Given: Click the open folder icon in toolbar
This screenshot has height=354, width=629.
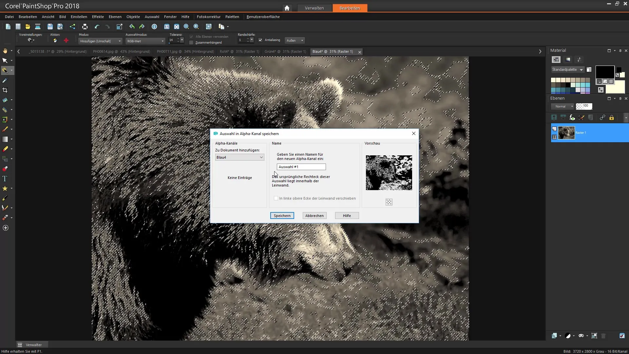Looking at the screenshot, I should (x=28, y=27).
